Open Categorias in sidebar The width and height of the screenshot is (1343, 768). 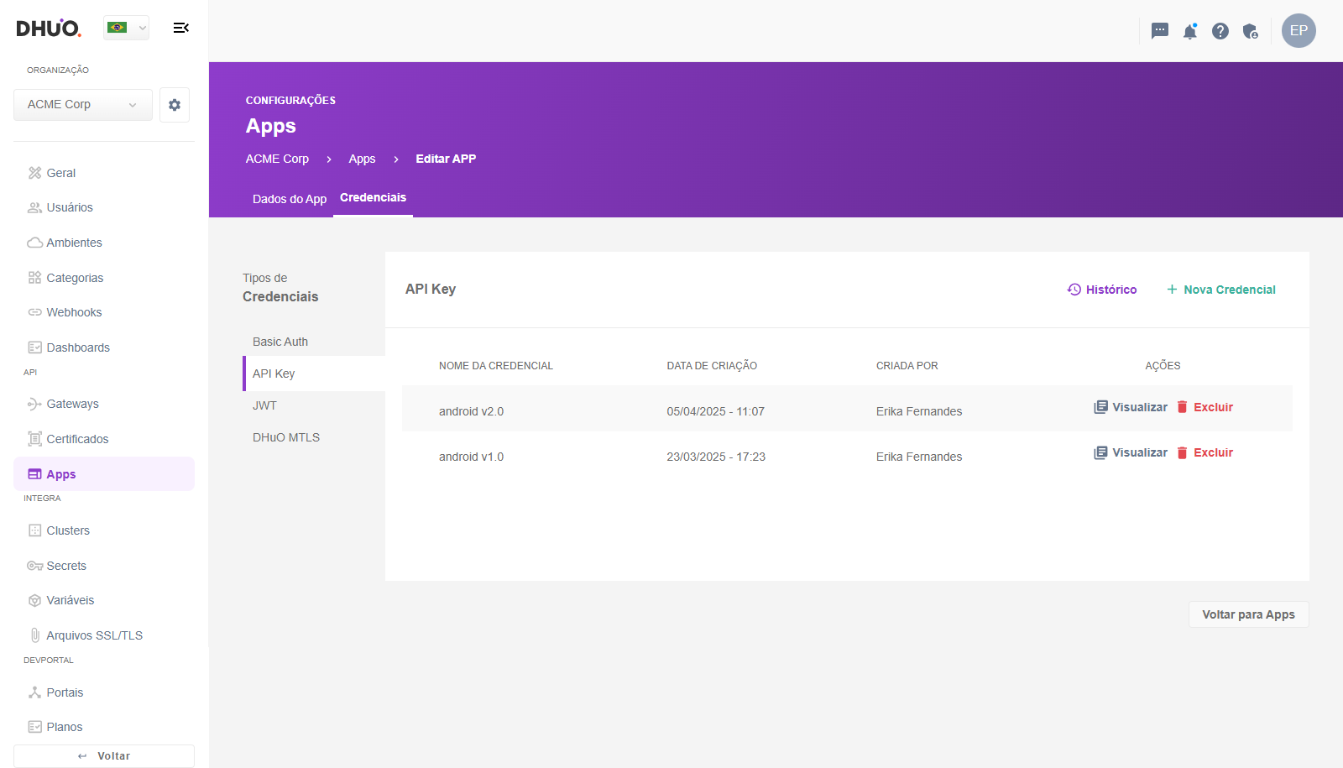pos(104,278)
